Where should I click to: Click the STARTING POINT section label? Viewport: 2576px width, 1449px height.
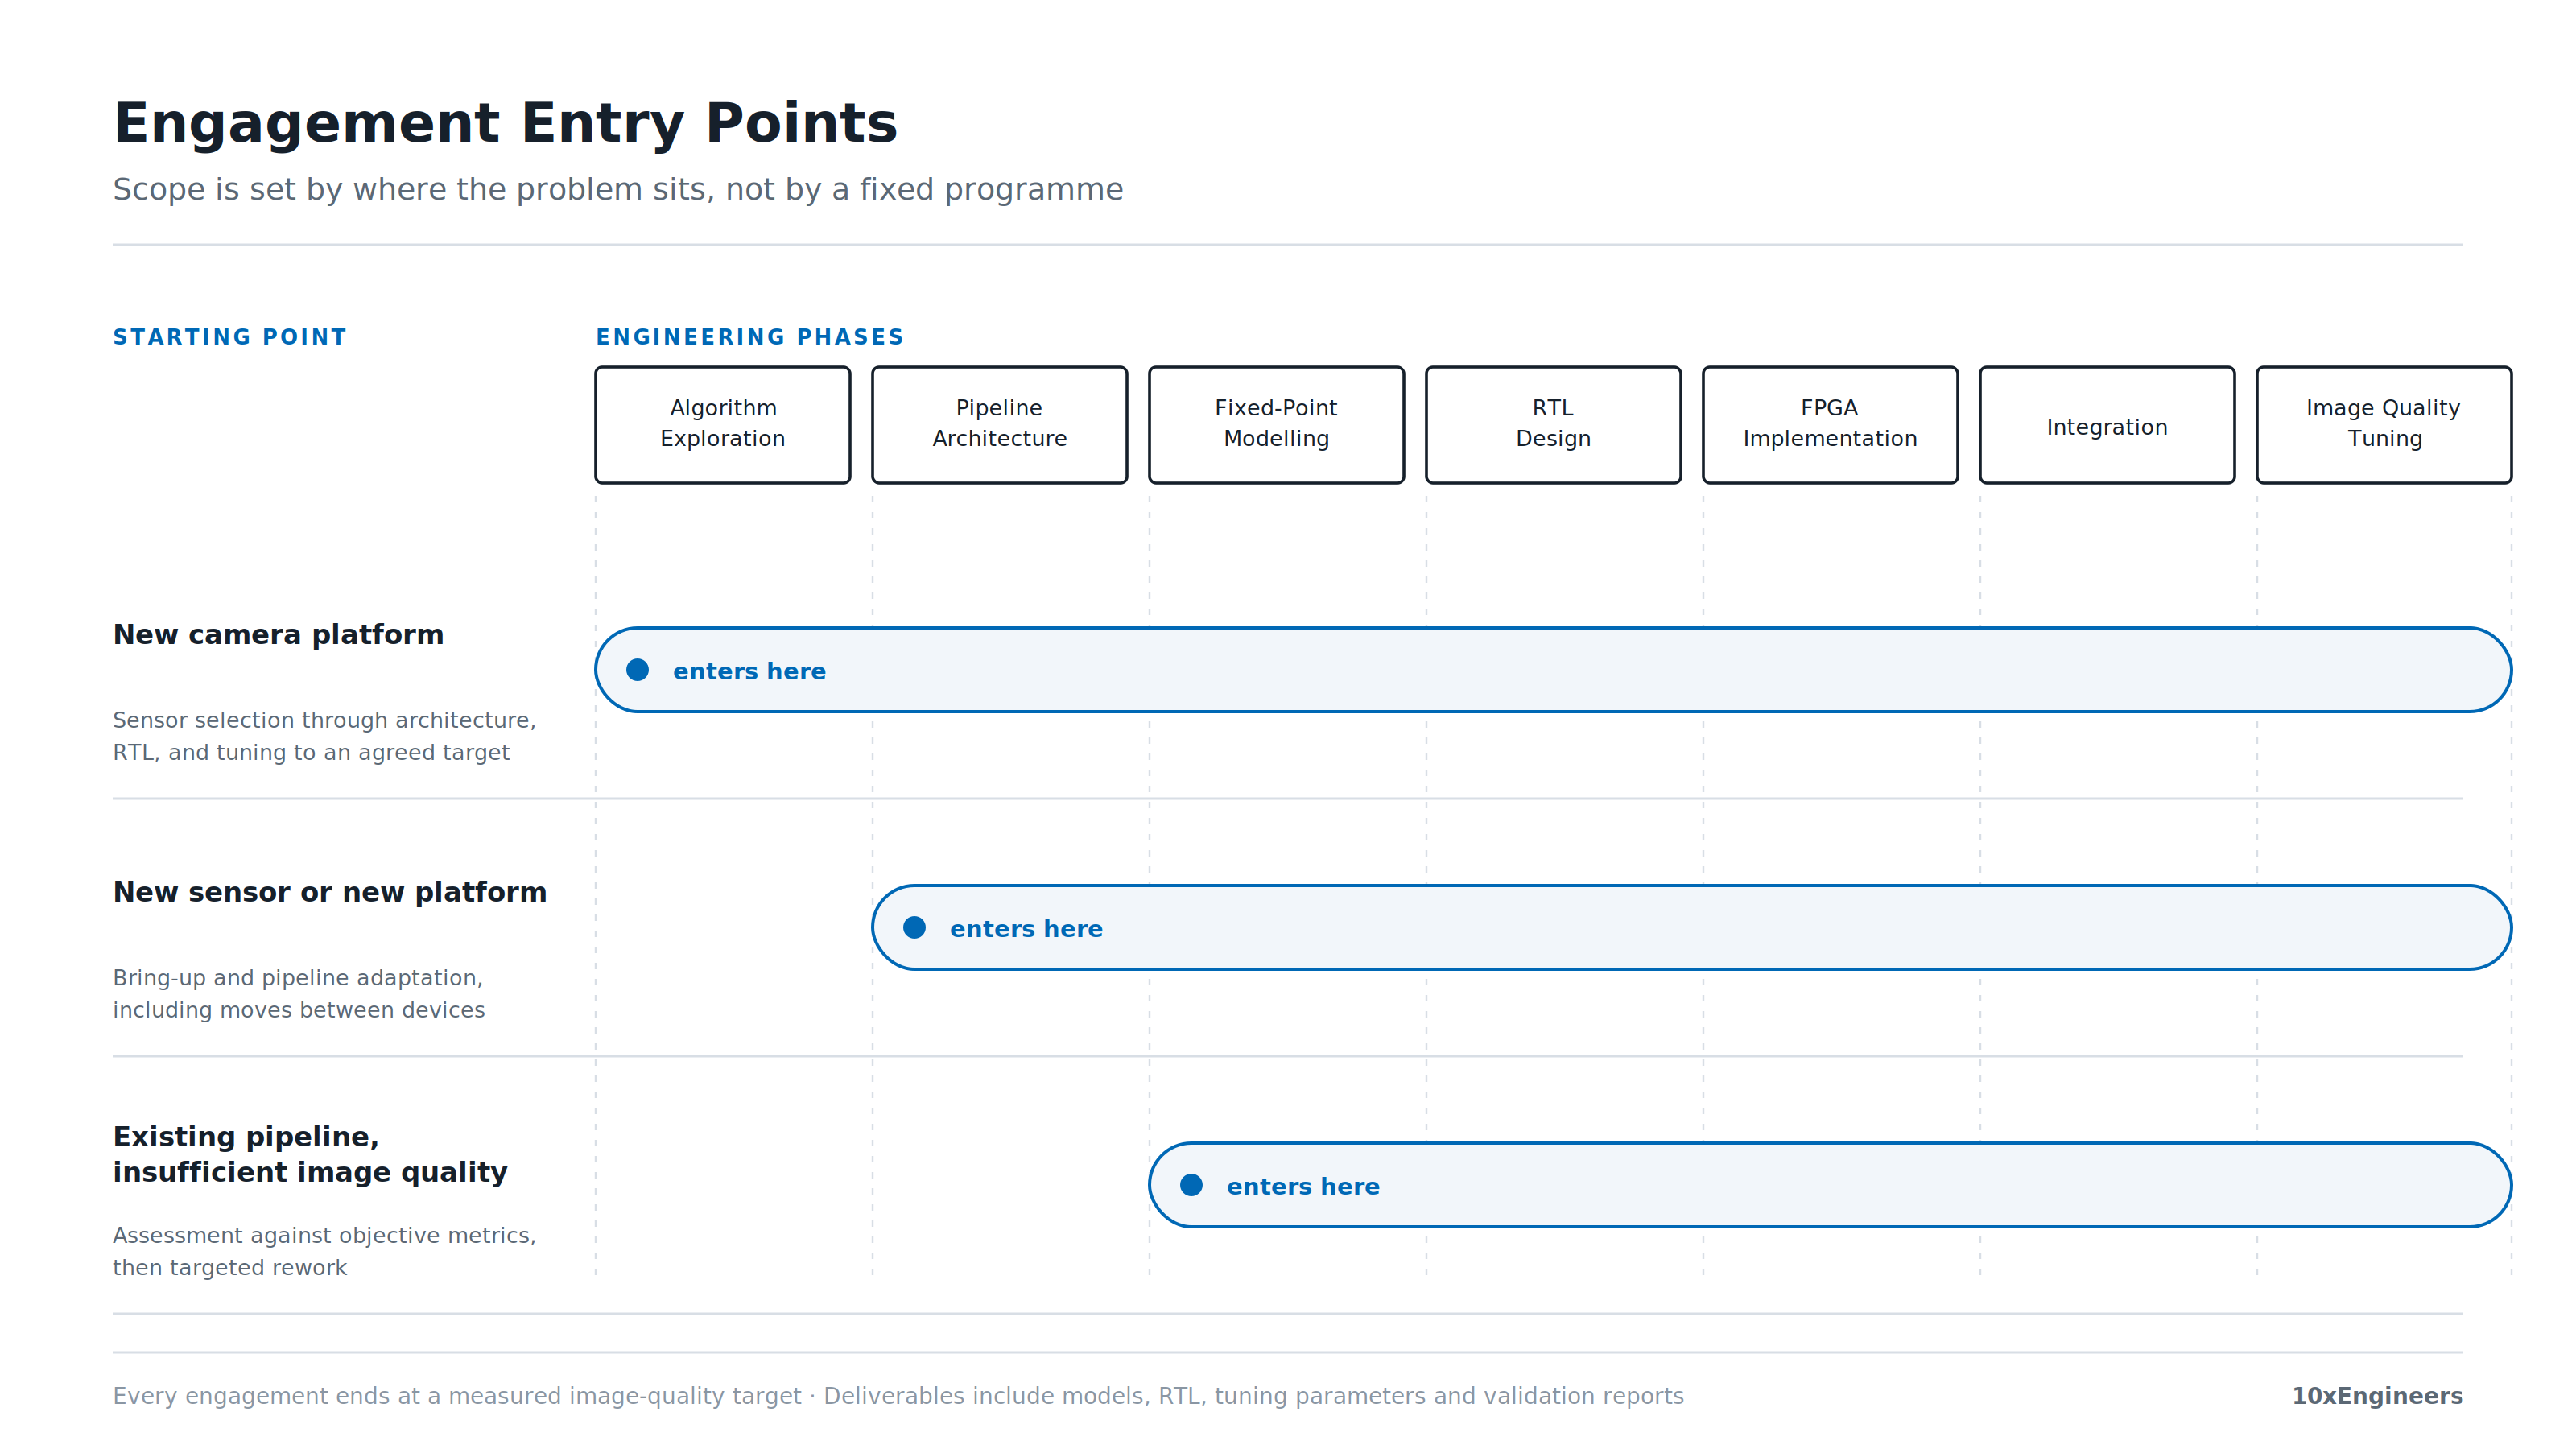[230, 337]
